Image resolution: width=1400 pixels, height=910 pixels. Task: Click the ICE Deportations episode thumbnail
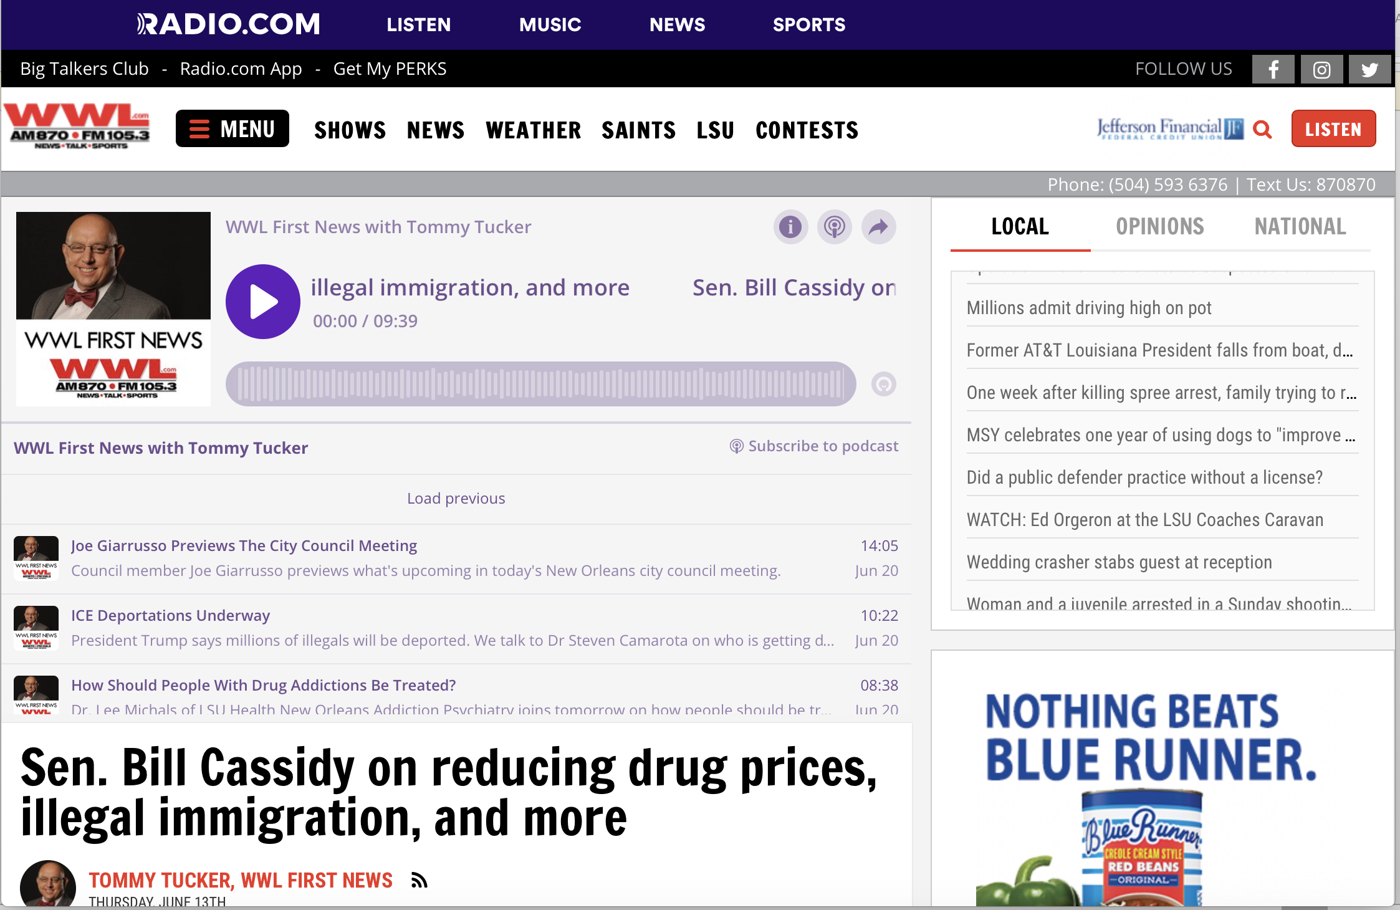pyautogui.click(x=36, y=628)
